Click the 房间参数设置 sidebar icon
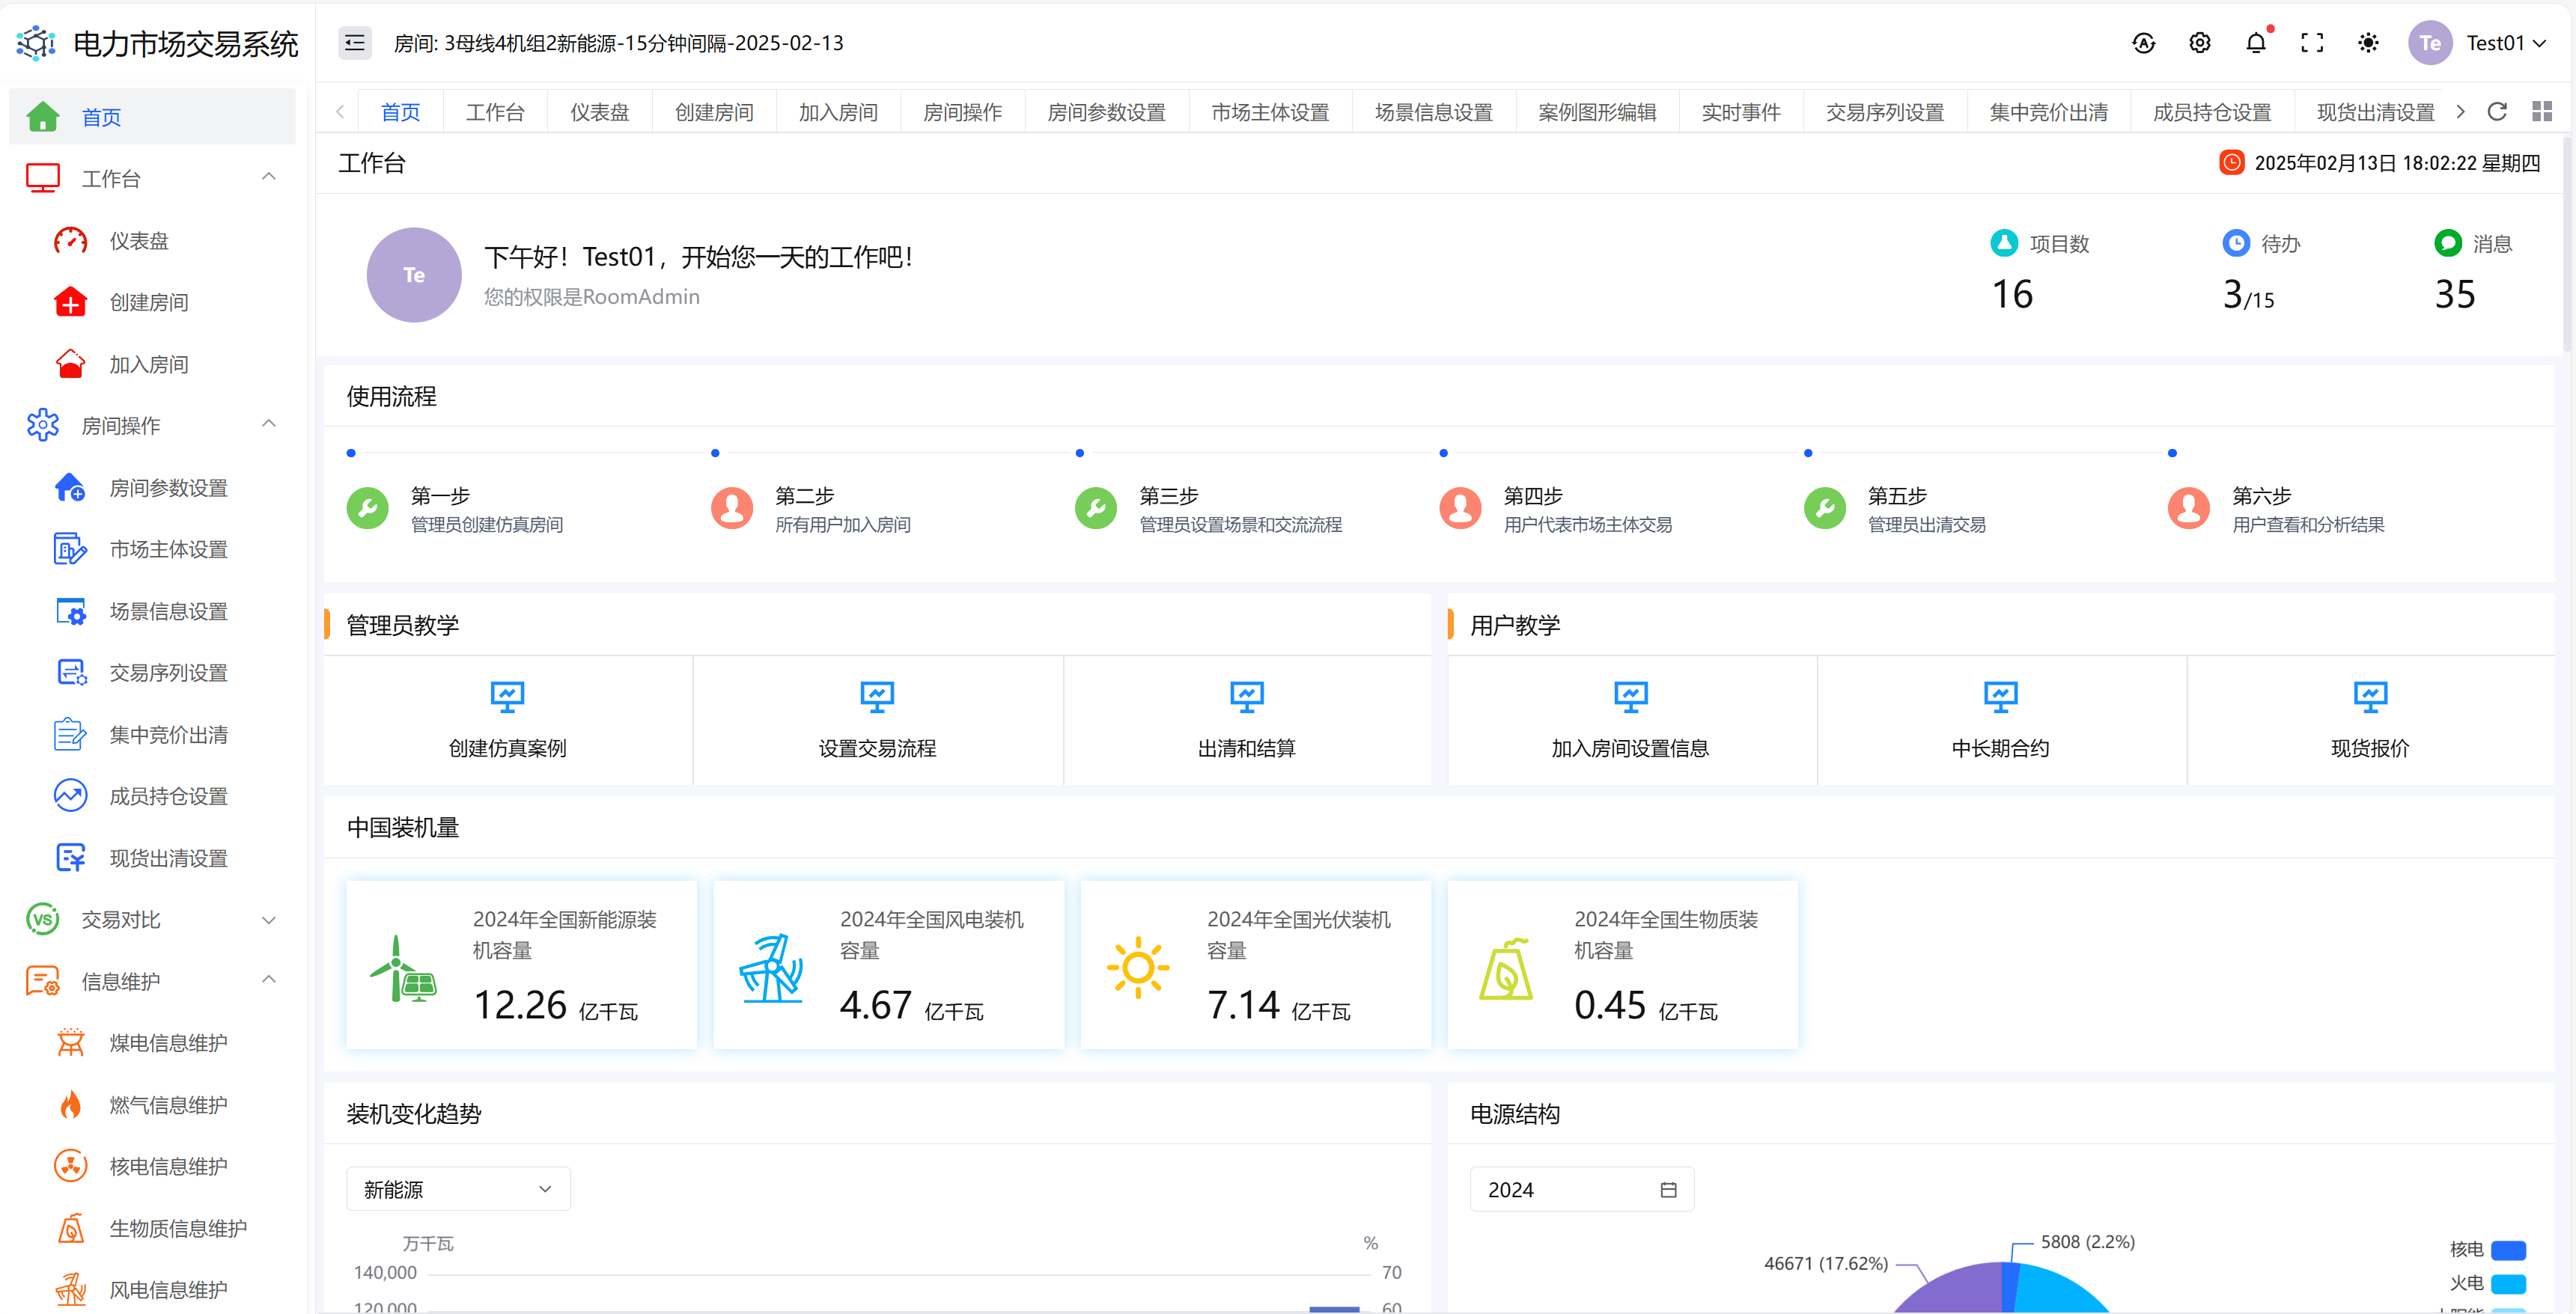This screenshot has height=1314, width=2576. click(70, 488)
